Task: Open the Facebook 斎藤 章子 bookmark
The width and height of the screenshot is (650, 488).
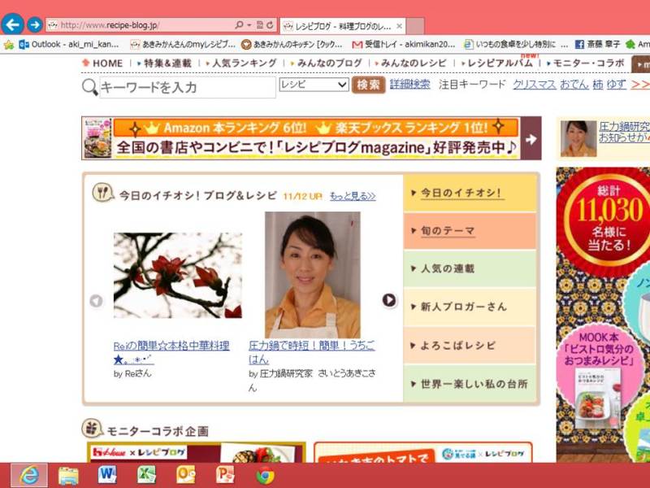Action: point(597,44)
